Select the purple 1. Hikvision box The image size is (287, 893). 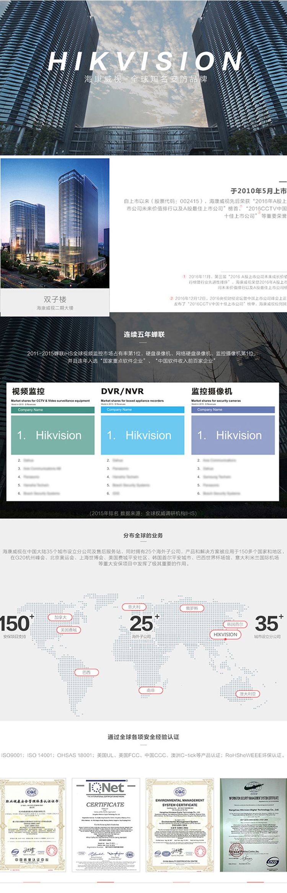tap(233, 435)
